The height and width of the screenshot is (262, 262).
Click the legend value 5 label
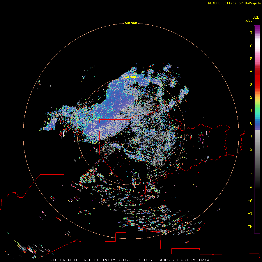click(x=251, y=59)
